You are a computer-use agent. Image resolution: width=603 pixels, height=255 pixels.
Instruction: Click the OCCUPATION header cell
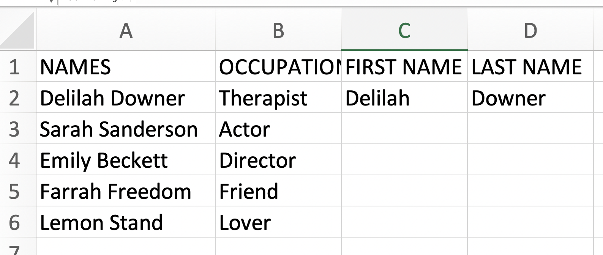coord(278,66)
